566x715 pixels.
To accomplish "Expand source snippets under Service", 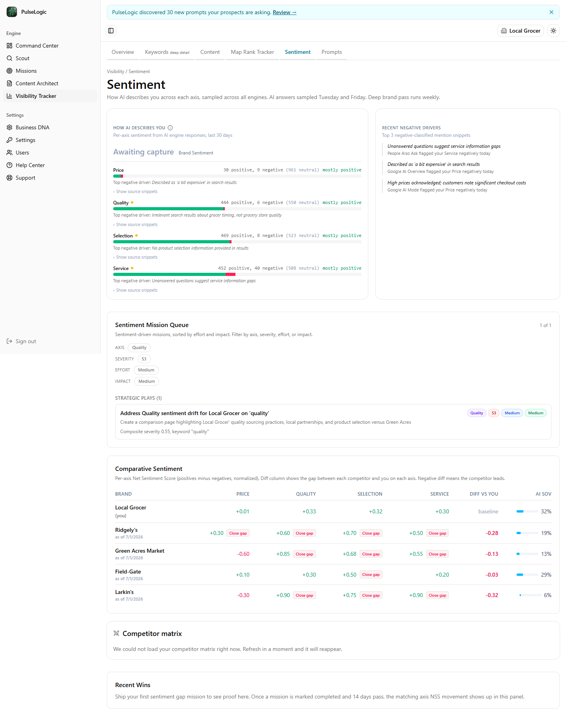I will coord(136,290).
